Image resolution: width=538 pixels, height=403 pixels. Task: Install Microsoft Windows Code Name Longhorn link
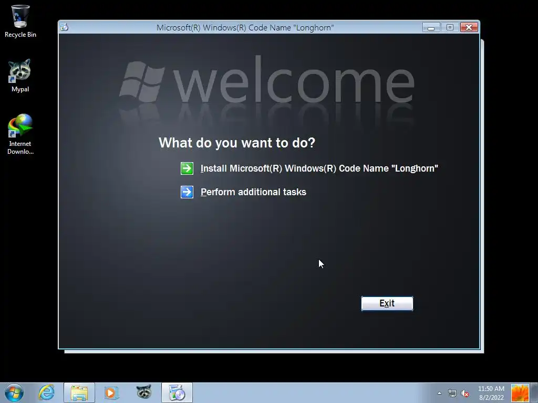coord(319,168)
